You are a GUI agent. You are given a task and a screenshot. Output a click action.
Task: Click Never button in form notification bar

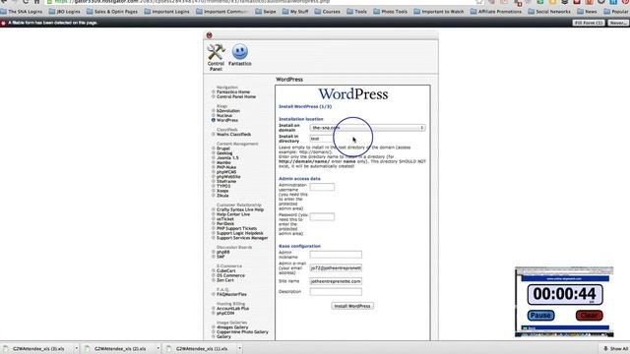pos(618,23)
